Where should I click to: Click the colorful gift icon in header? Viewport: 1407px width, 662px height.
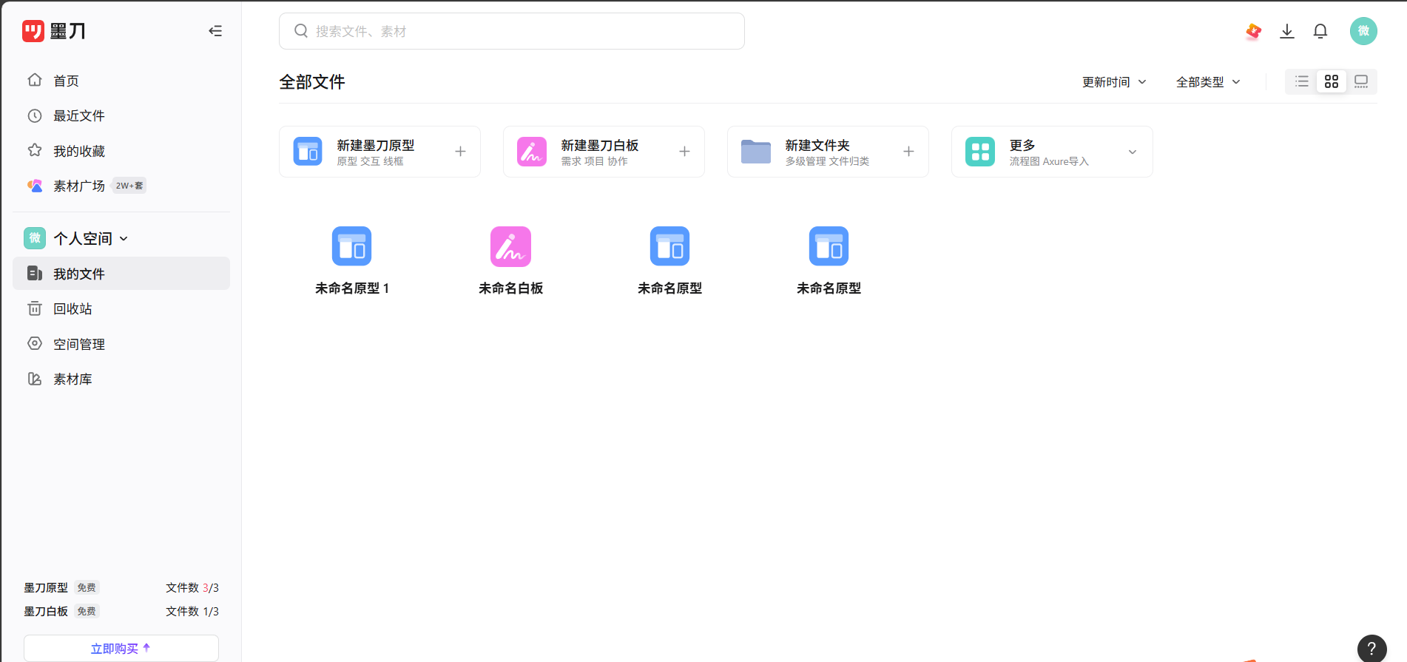(1253, 31)
